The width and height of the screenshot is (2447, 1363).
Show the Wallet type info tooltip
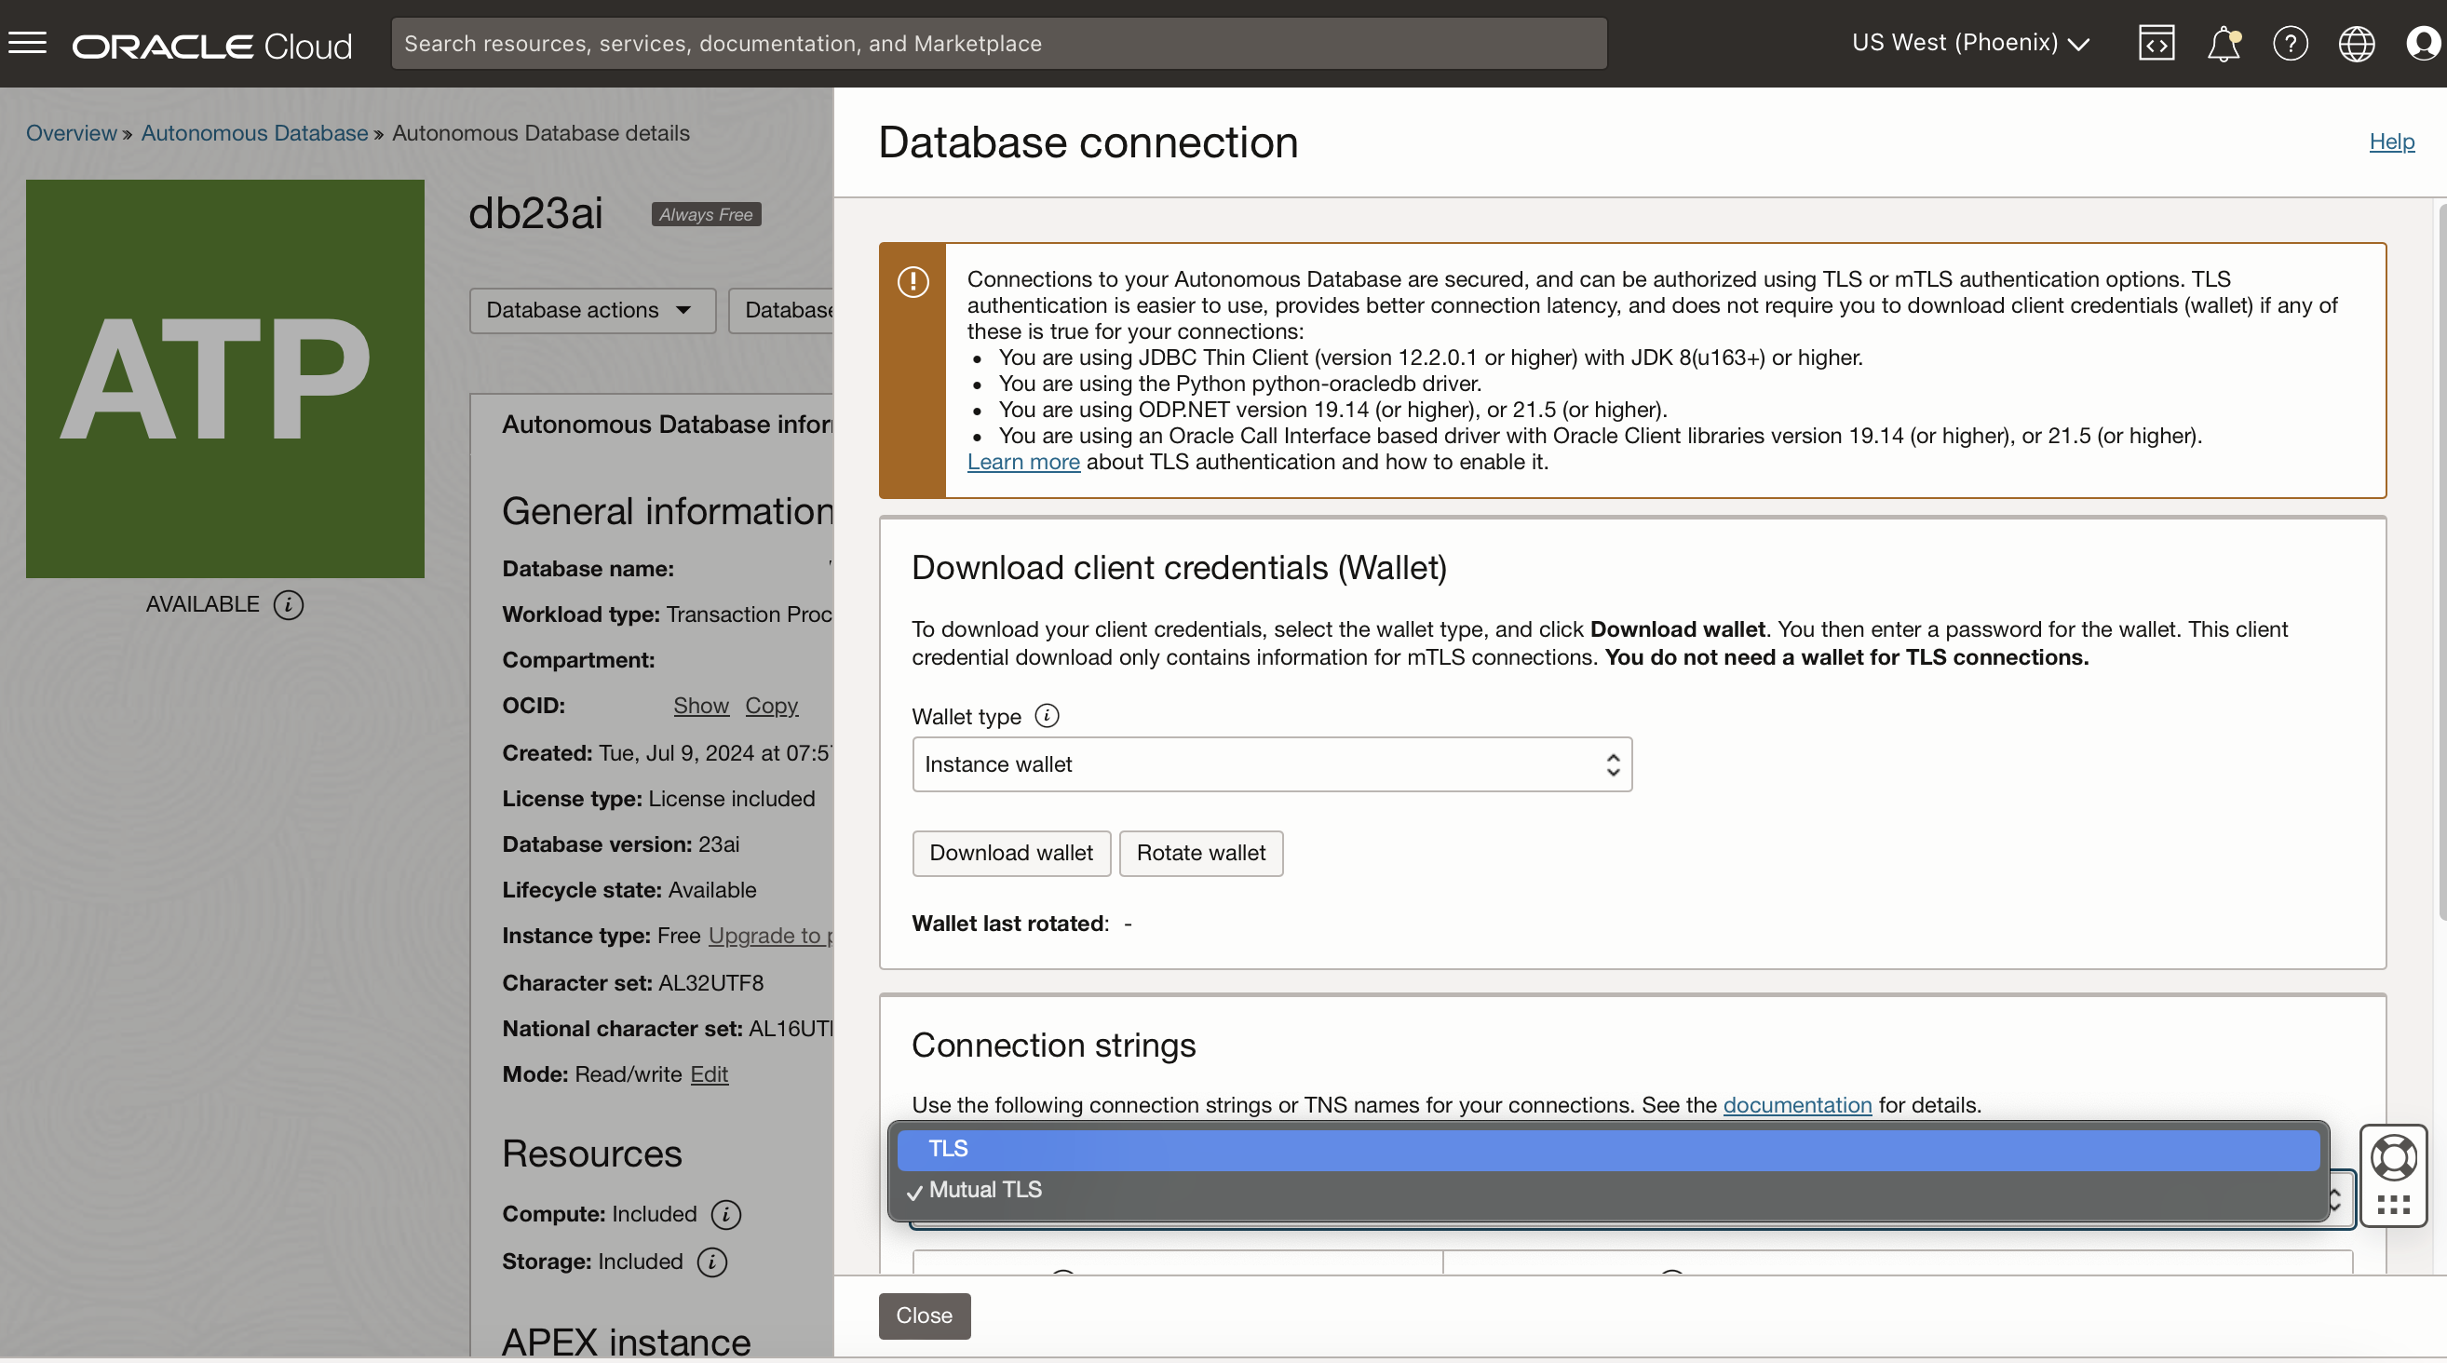(x=1047, y=715)
